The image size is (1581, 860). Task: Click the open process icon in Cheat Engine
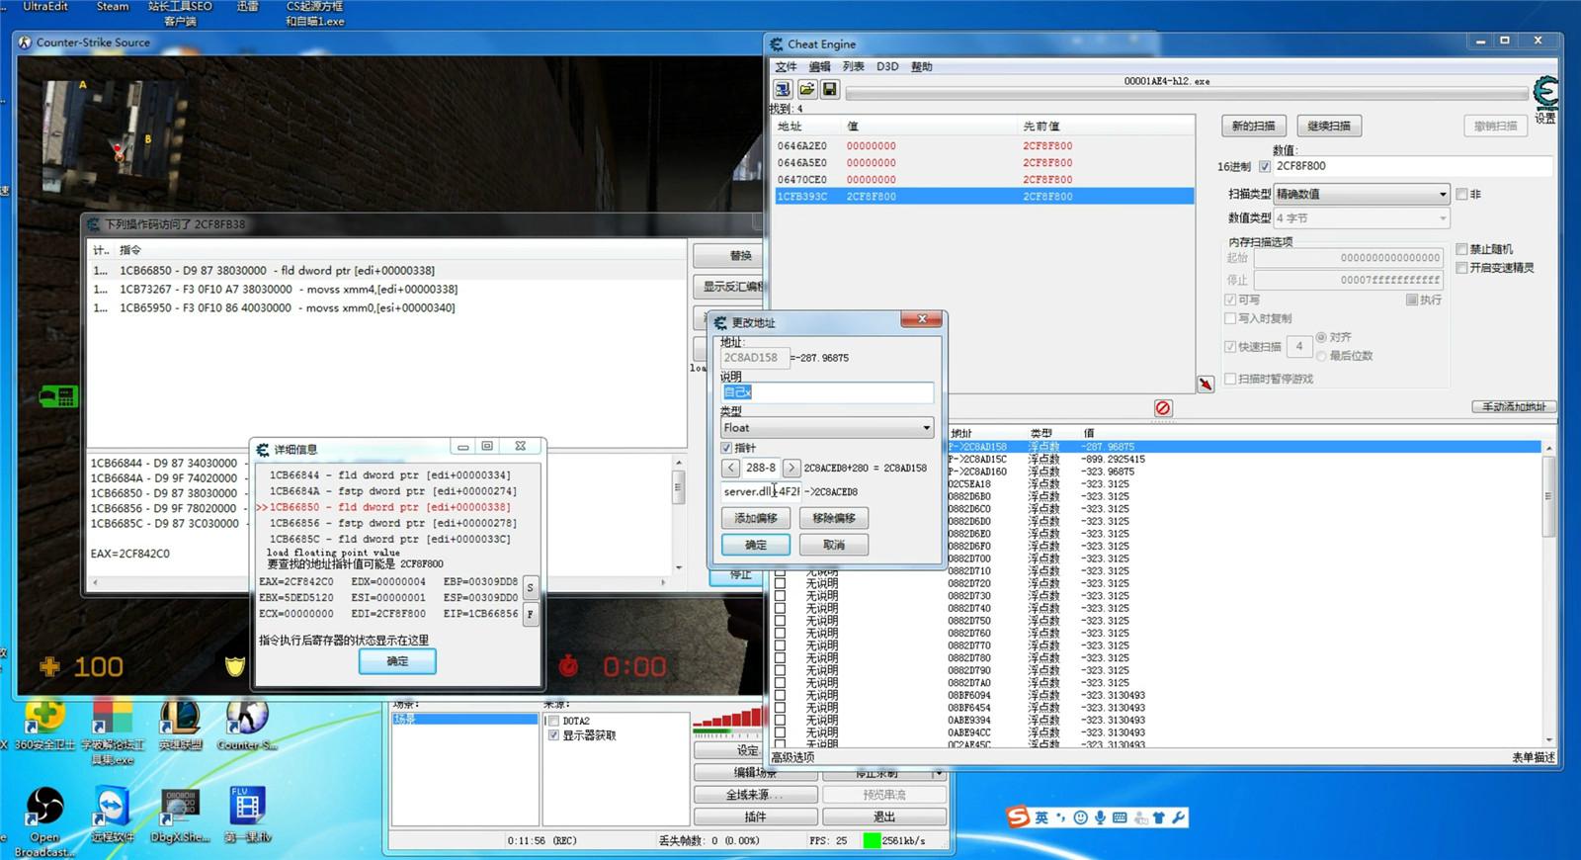click(x=783, y=90)
